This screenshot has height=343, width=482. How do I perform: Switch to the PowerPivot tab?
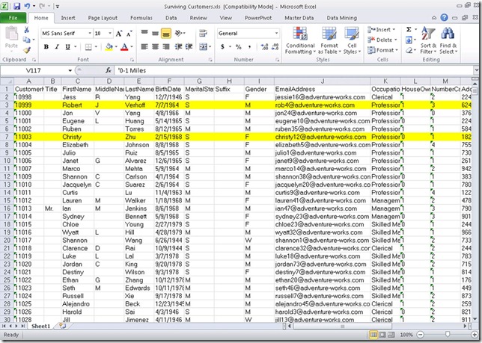pos(258,18)
